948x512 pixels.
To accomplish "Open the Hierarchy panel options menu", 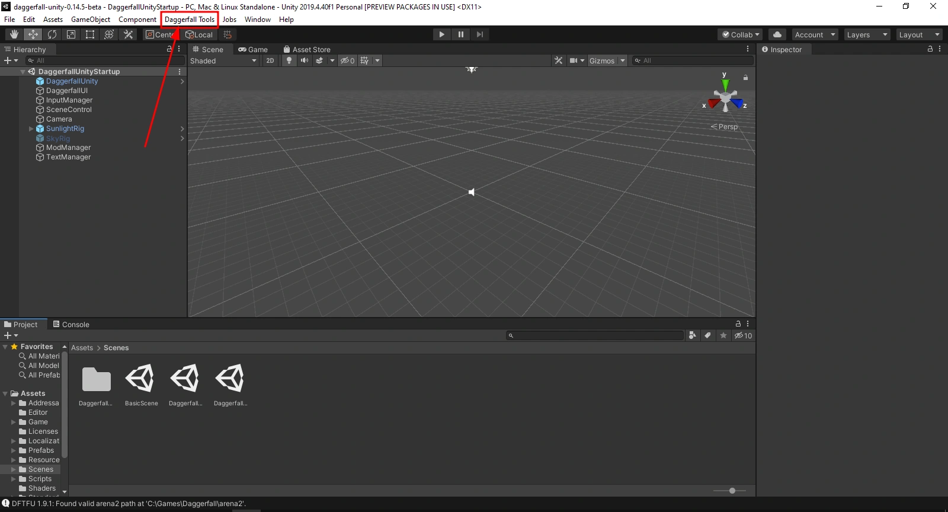I will [179, 49].
